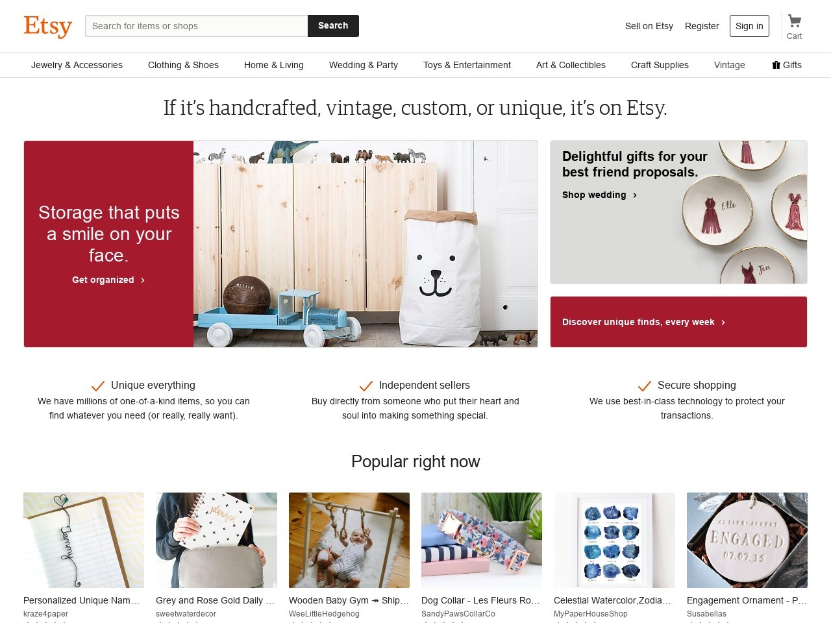Click the Get organized chevron arrow
The width and height of the screenshot is (831, 623).
(x=143, y=280)
